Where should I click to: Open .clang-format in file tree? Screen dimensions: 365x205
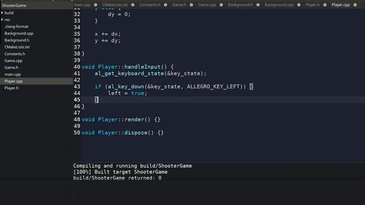click(x=17, y=27)
